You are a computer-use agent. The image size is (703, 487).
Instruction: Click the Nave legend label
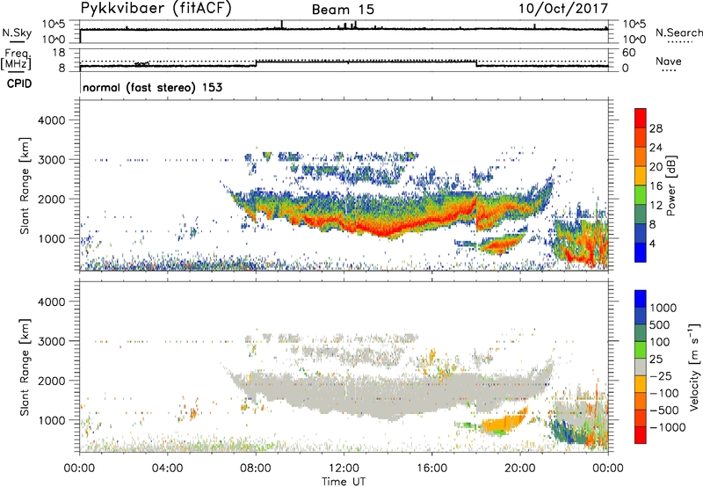[x=669, y=61]
